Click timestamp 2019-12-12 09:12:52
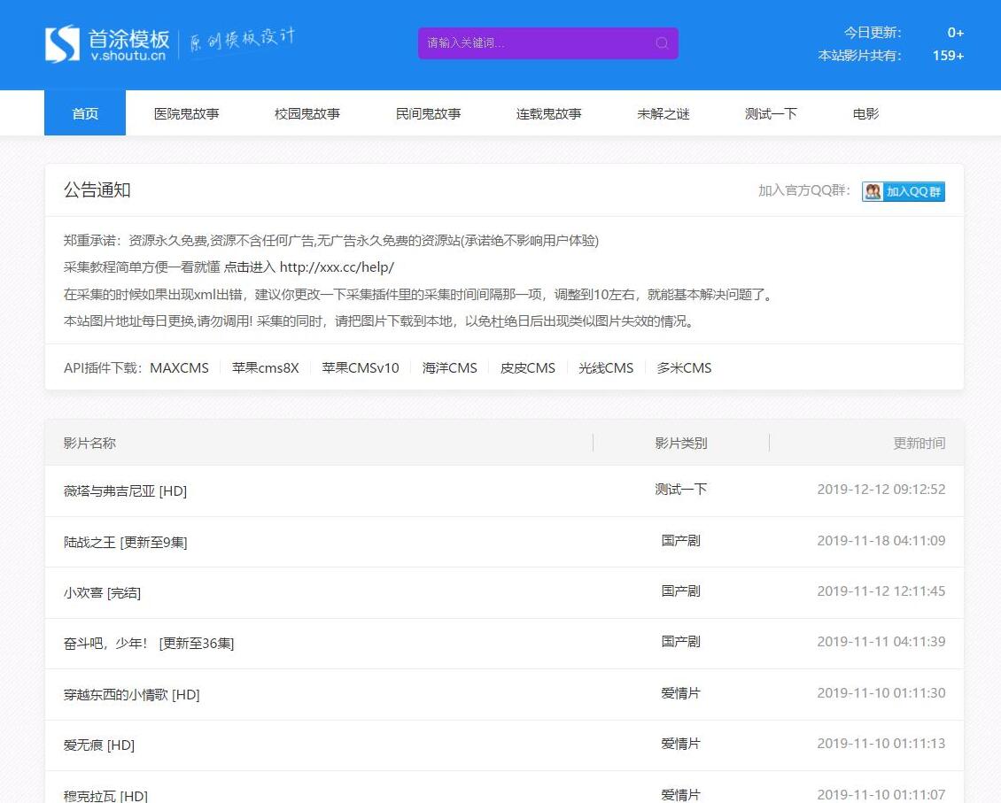The height and width of the screenshot is (803, 1001). tap(881, 490)
